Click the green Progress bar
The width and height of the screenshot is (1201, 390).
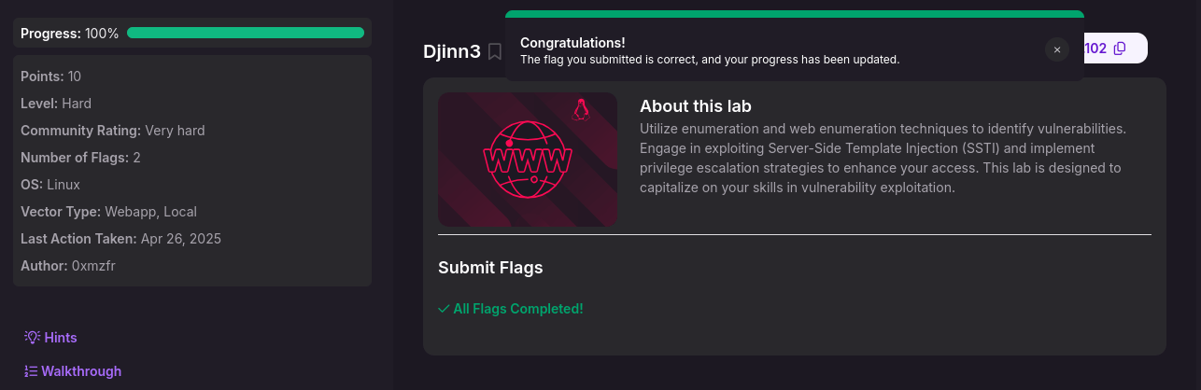tap(246, 33)
